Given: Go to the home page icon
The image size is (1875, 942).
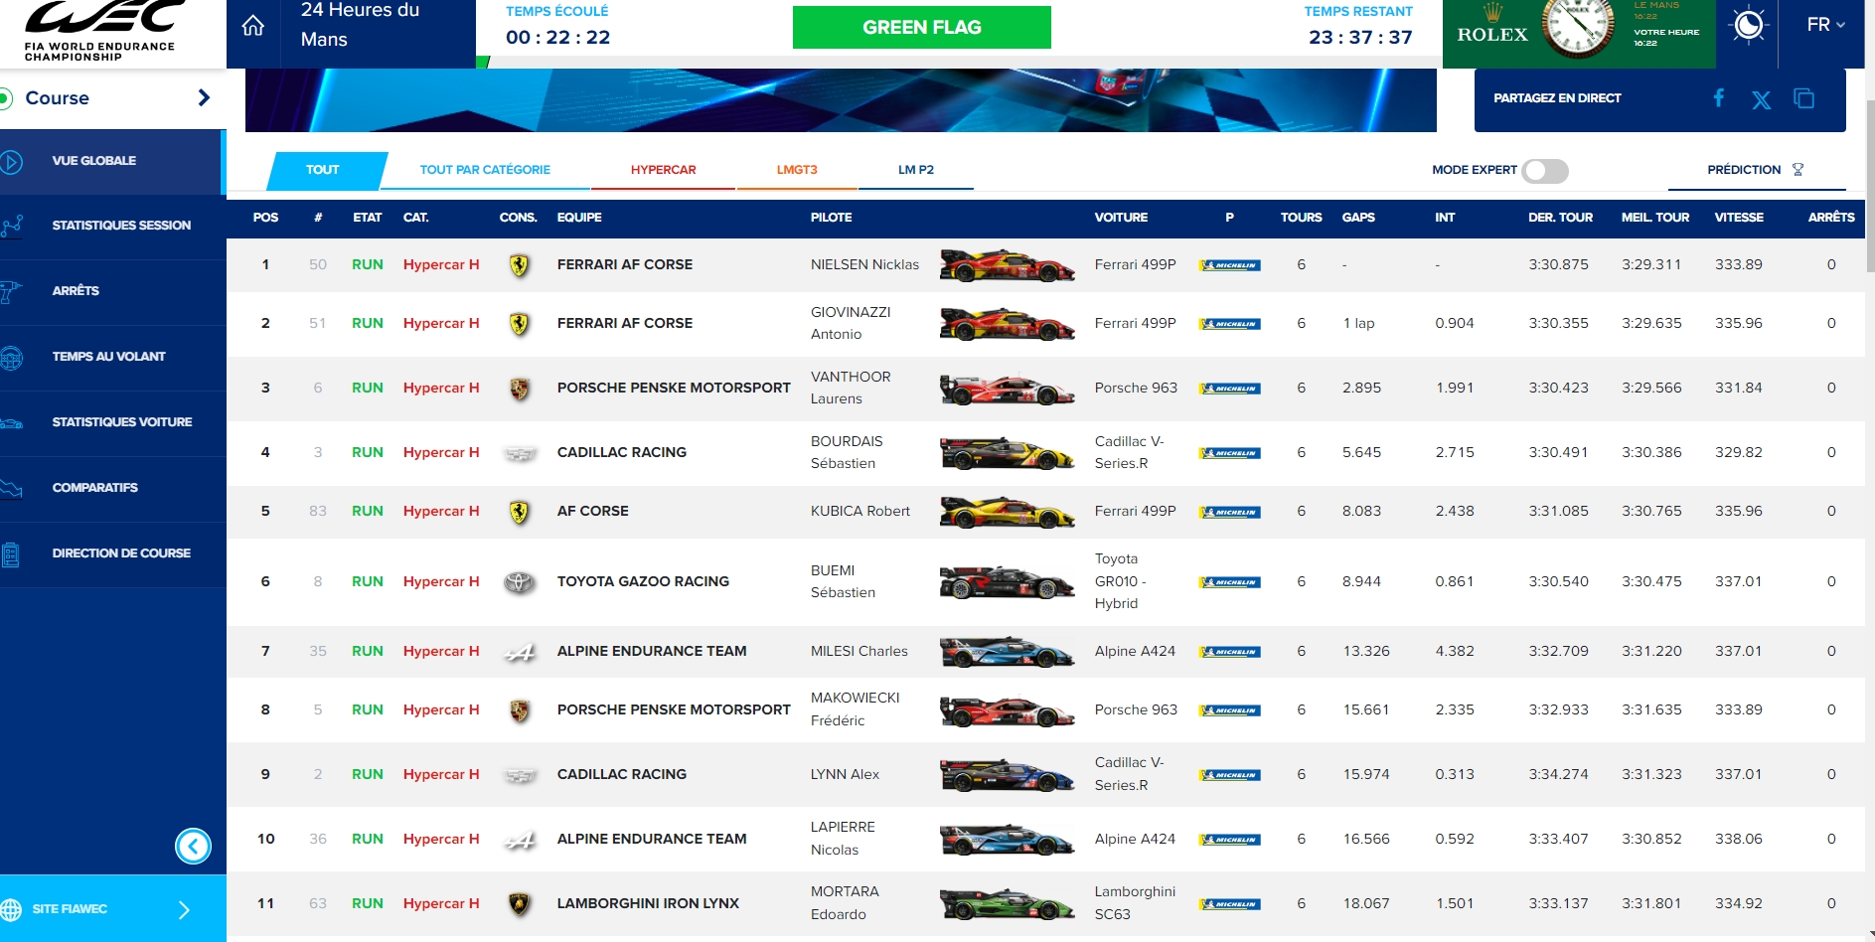Looking at the screenshot, I should click(253, 26).
